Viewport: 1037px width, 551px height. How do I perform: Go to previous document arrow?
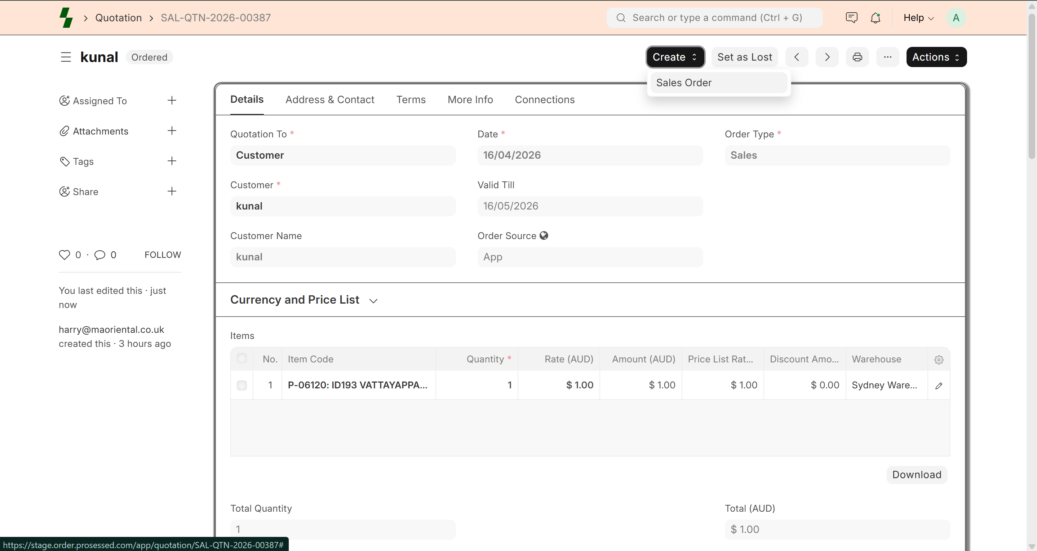coord(796,57)
